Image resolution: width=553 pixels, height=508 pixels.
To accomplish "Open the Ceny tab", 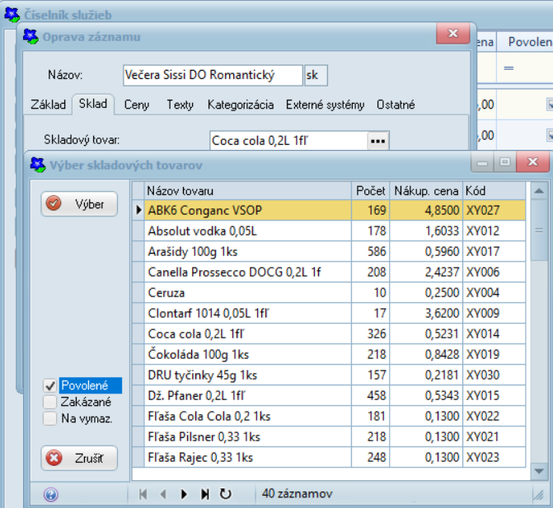I will click(137, 105).
